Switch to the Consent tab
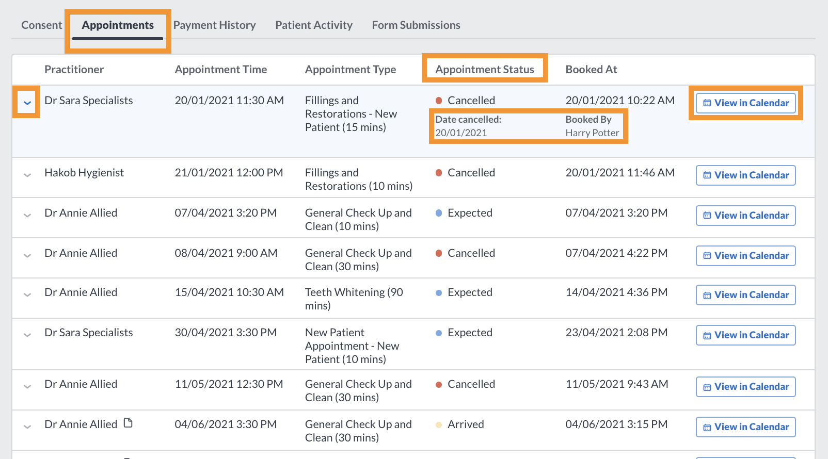This screenshot has height=459, width=828. pyautogui.click(x=41, y=25)
